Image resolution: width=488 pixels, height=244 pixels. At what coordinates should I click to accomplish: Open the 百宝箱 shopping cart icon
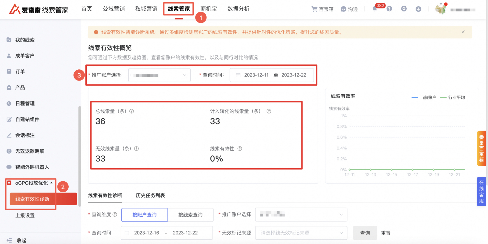click(x=314, y=9)
